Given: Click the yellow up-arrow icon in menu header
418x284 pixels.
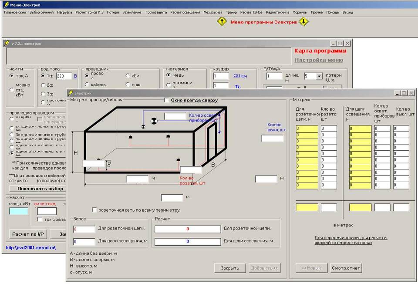Looking at the screenshot, I should click(222, 22).
